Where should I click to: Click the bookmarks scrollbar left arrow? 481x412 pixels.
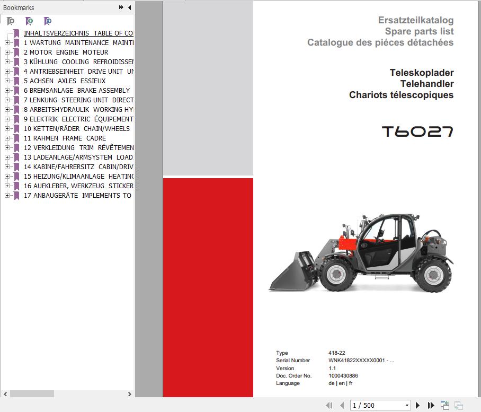point(5,394)
